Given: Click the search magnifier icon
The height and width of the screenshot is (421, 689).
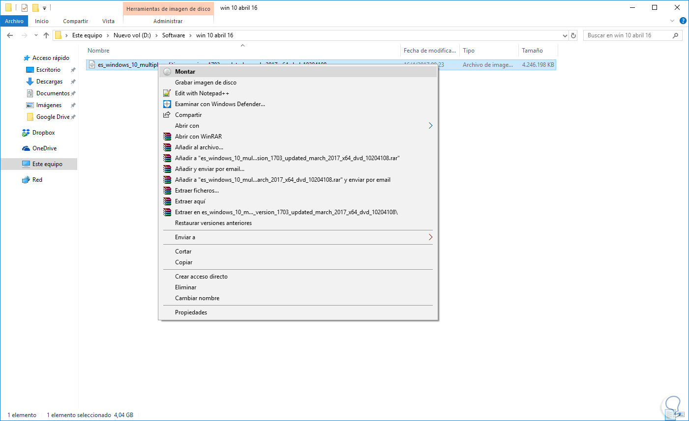Looking at the screenshot, I should coord(675,35).
